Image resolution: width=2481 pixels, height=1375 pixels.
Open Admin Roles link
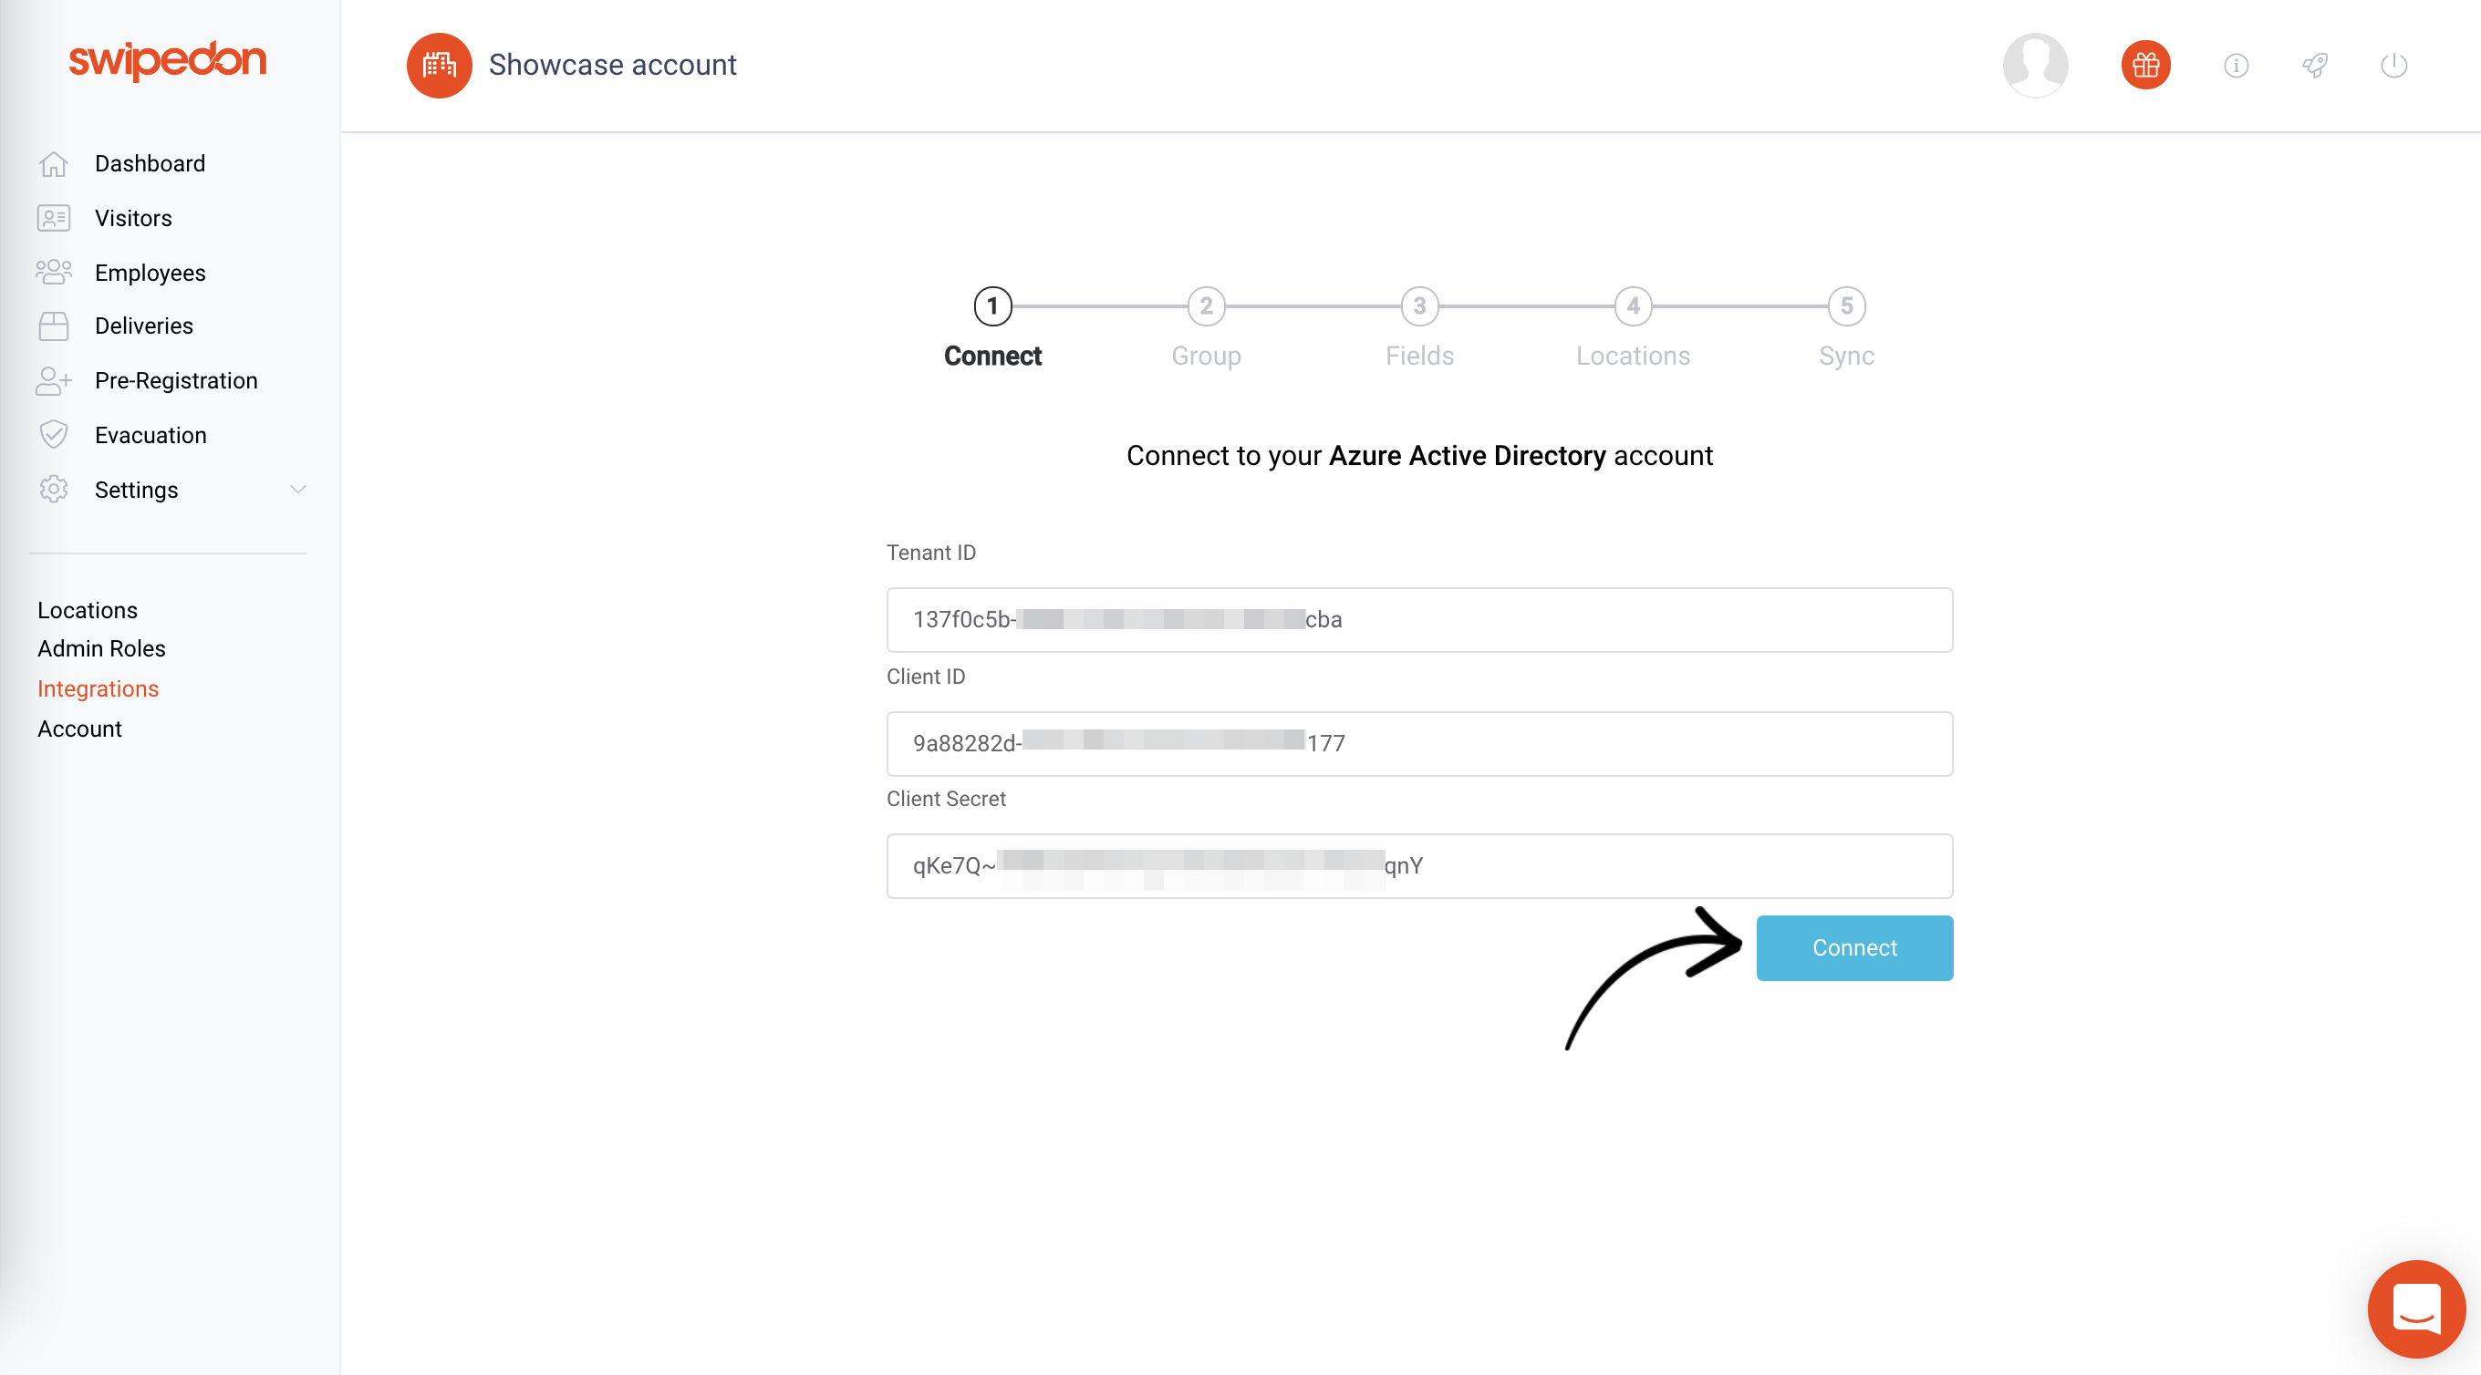[102, 649]
